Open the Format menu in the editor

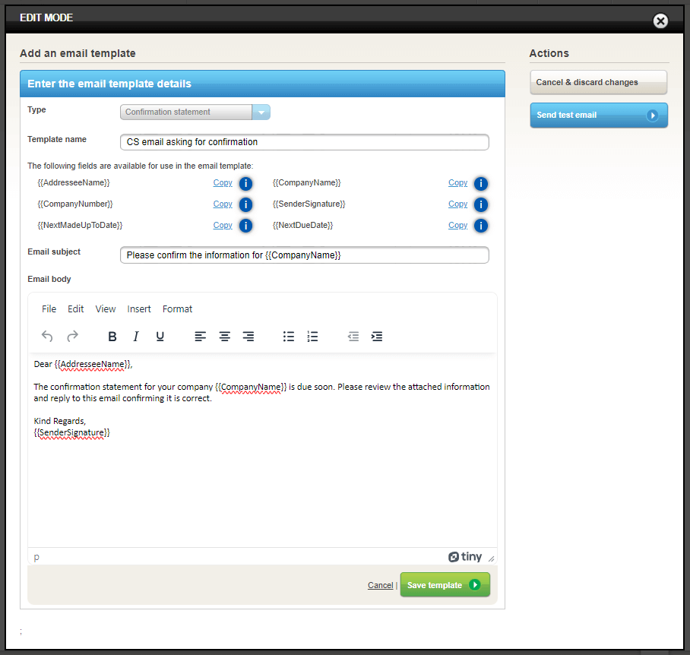[177, 309]
